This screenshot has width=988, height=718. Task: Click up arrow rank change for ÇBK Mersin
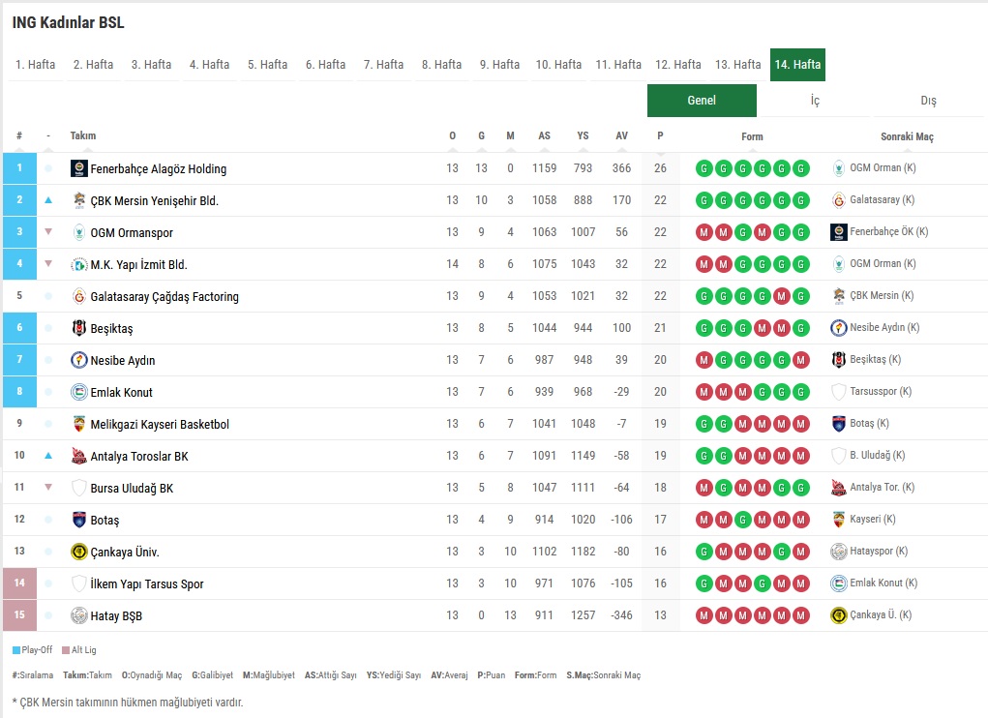(x=48, y=200)
